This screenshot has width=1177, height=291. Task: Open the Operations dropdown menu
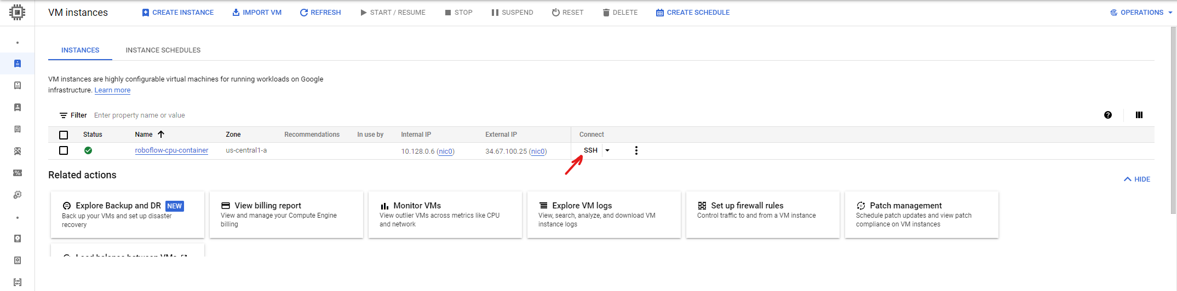point(1141,12)
